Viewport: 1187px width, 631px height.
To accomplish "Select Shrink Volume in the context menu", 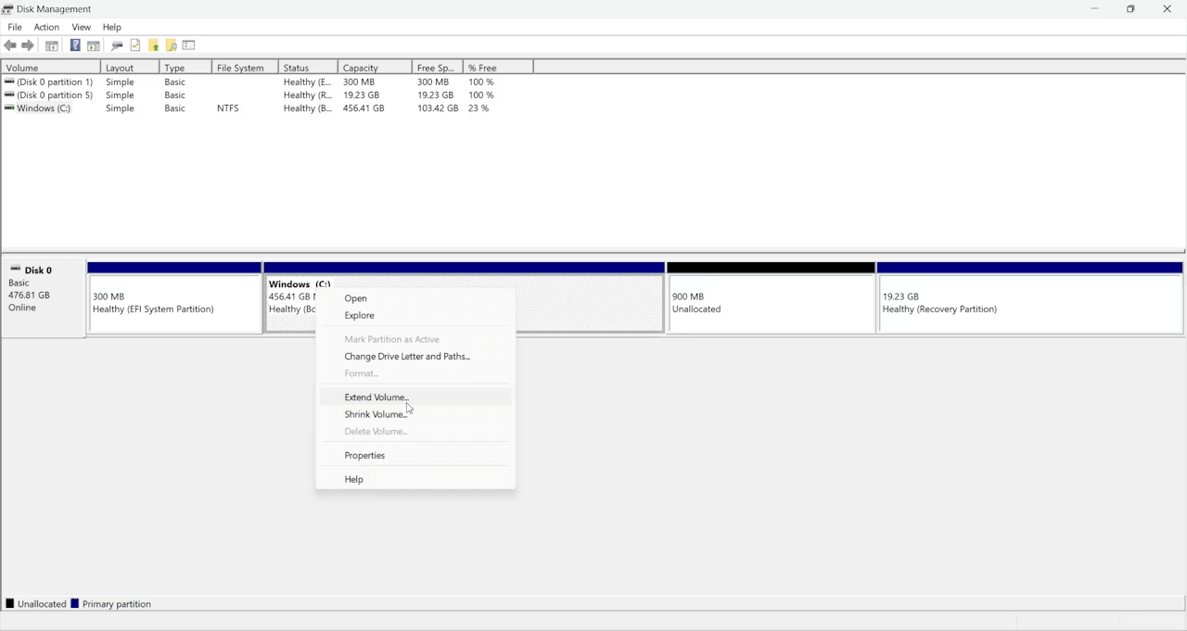I will (x=375, y=414).
